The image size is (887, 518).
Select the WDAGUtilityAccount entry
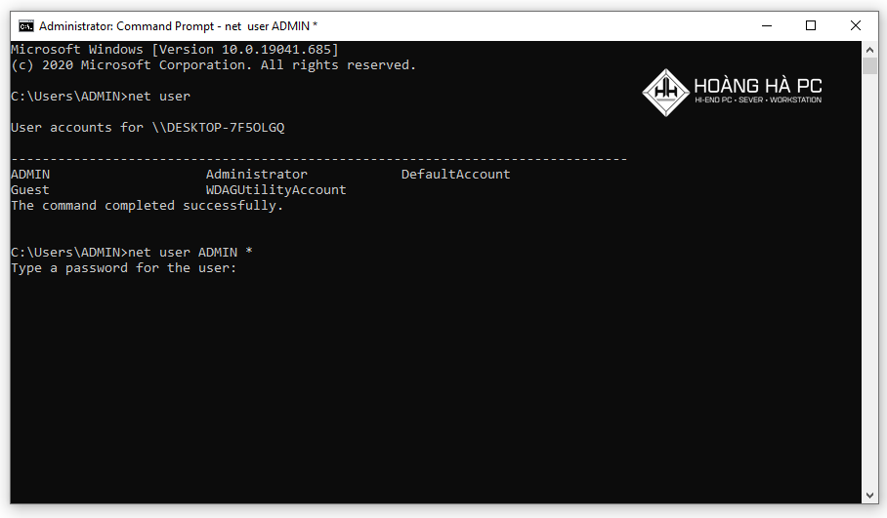(276, 190)
